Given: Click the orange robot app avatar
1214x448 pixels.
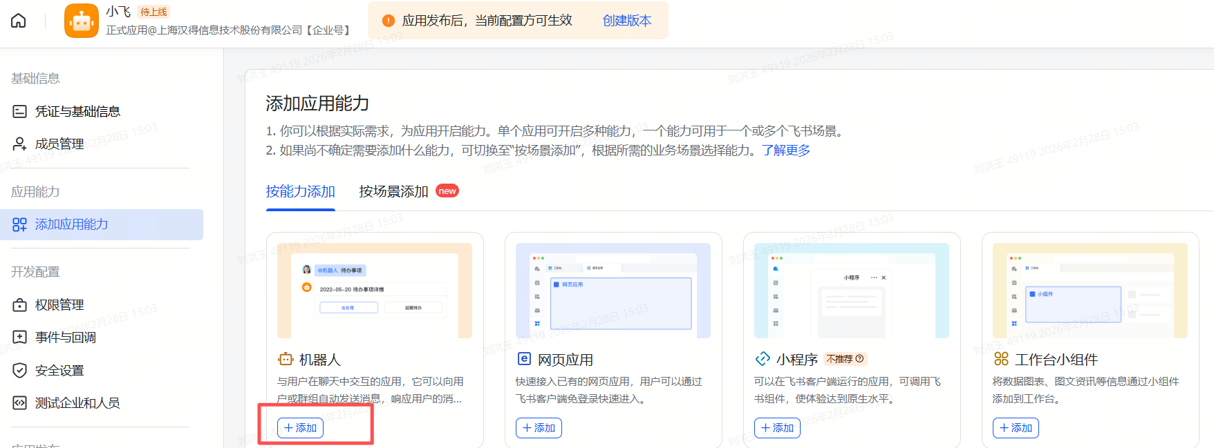Looking at the screenshot, I should coord(82,21).
